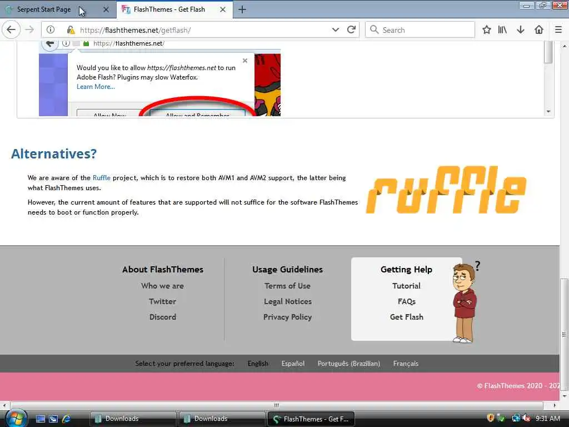Open the Library icon
The image size is (569, 427).
(x=502, y=30)
